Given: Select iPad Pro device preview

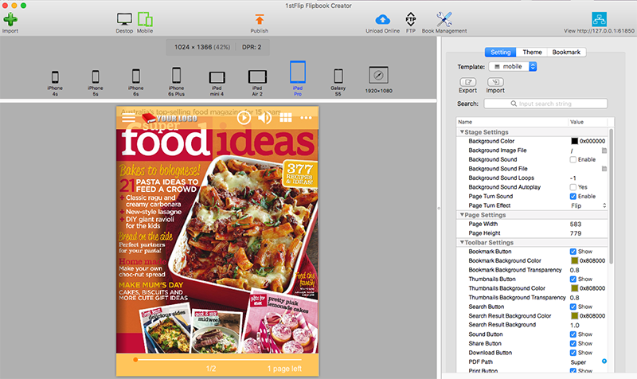Looking at the screenshot, I should 298,72.
